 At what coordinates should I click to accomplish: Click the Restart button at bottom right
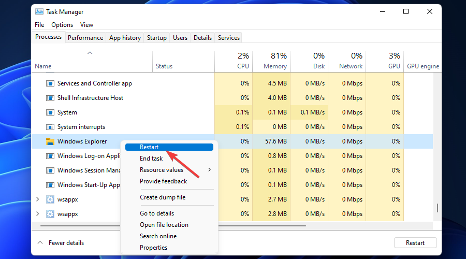point(415,243)
